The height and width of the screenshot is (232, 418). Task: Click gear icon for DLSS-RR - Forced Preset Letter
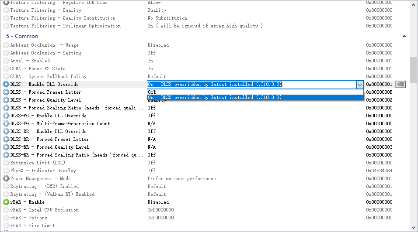click(6, 139)
